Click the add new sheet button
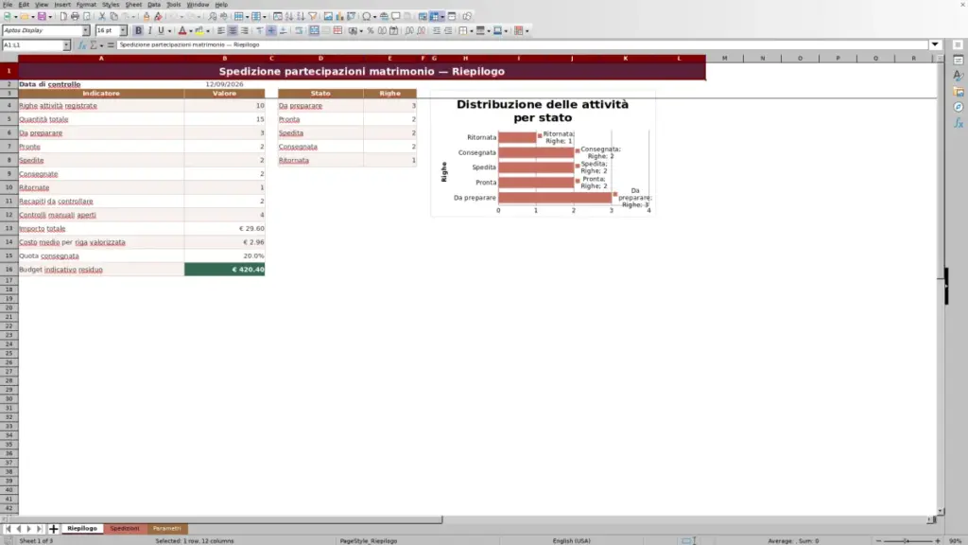The image size is (968, 545). tap(54, 529)
